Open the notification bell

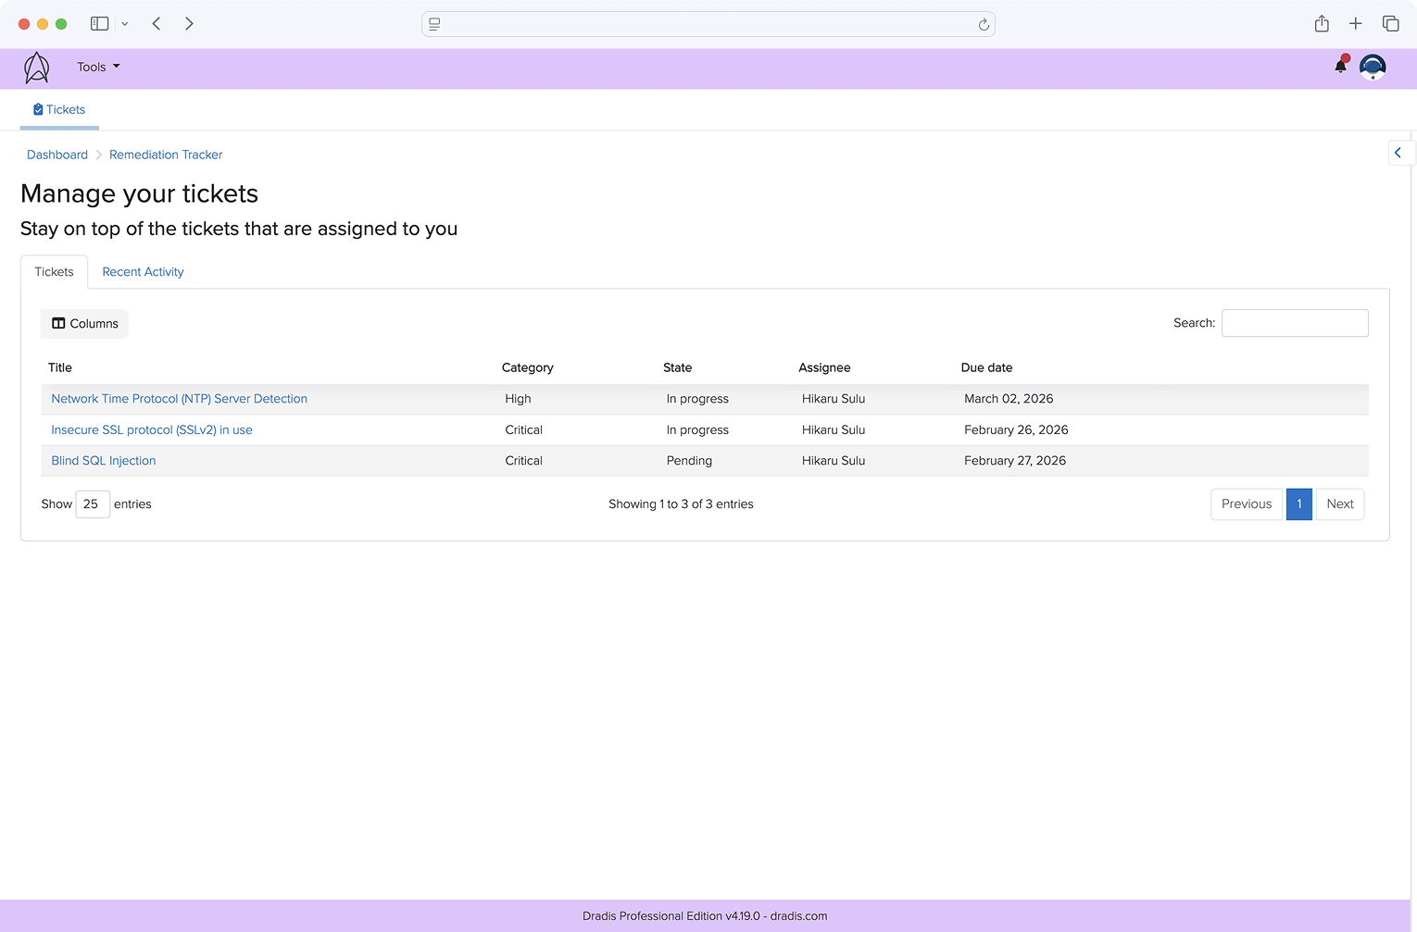[1339, 66]
